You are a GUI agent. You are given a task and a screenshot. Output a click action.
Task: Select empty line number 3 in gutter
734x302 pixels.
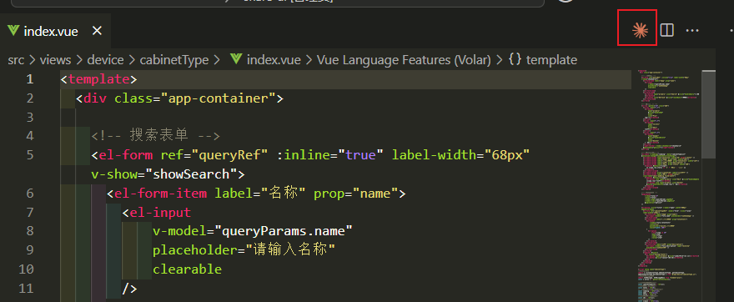[30, 117]
